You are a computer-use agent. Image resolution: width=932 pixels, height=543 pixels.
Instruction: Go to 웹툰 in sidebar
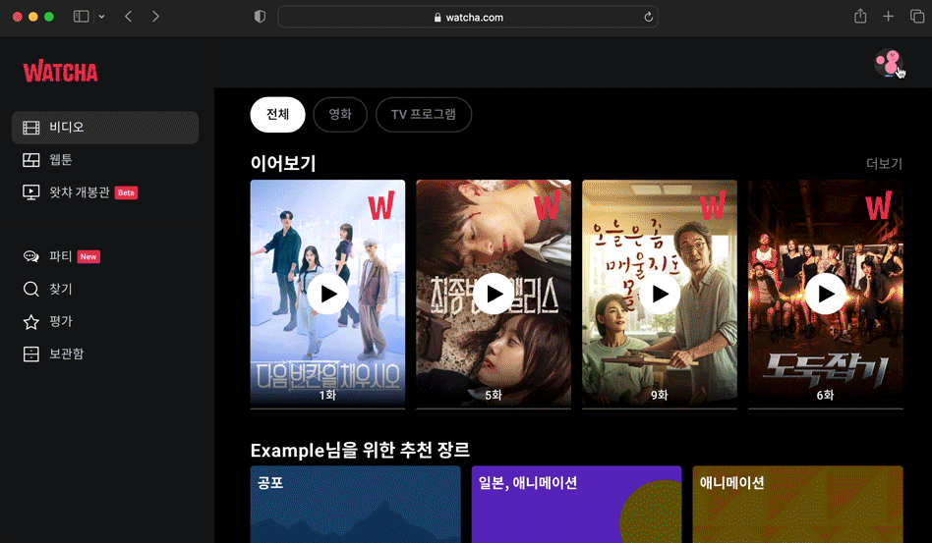[x=105, y=160]
